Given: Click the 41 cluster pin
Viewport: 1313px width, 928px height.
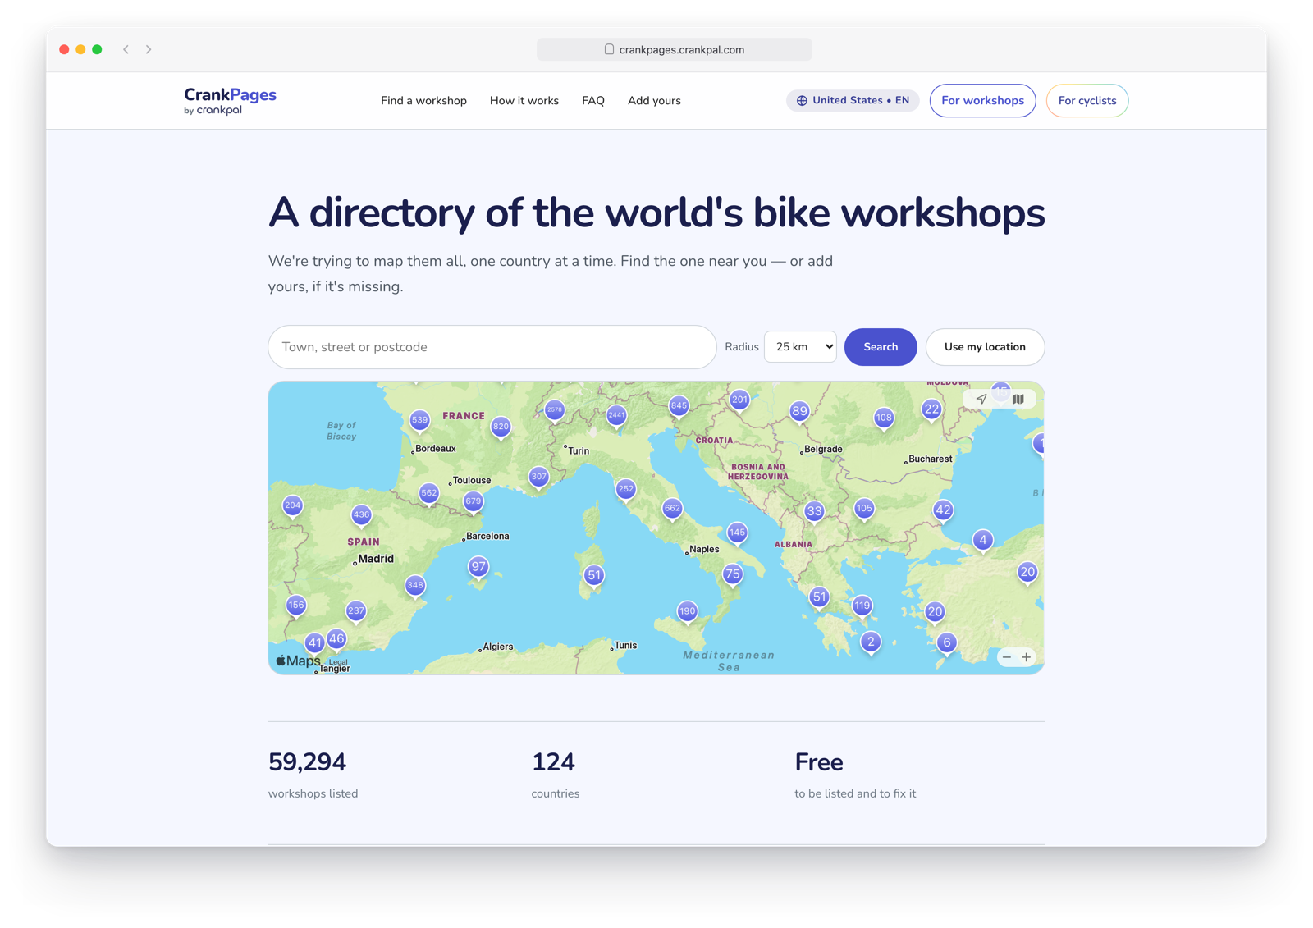Looking at the screenshot, I should (x=314, y=643).
